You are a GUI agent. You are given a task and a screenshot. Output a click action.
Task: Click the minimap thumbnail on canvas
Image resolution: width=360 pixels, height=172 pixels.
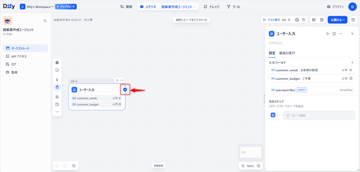251,152
